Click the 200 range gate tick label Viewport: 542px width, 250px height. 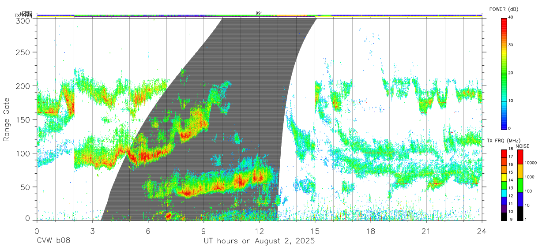tap(23, 86)
